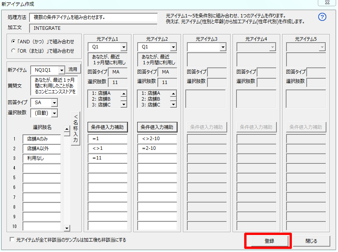Click the down arrow of the 選択肢名 scrollbar
Viewport: 338px width, 252px height.
(66, 229)
